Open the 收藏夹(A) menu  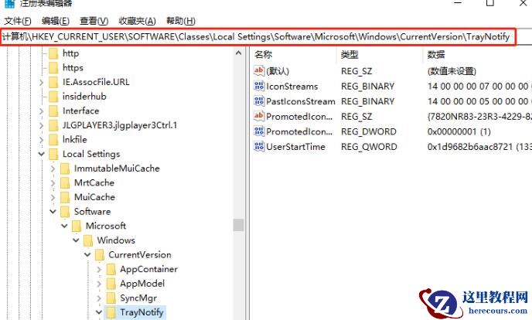pos(137,21)
